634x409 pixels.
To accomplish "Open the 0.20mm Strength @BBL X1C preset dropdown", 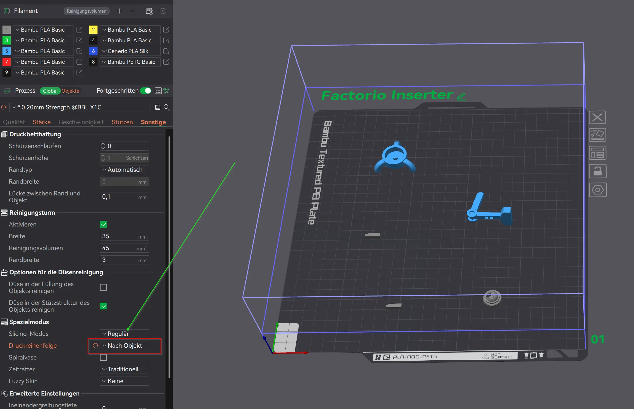I will (80, 107).
